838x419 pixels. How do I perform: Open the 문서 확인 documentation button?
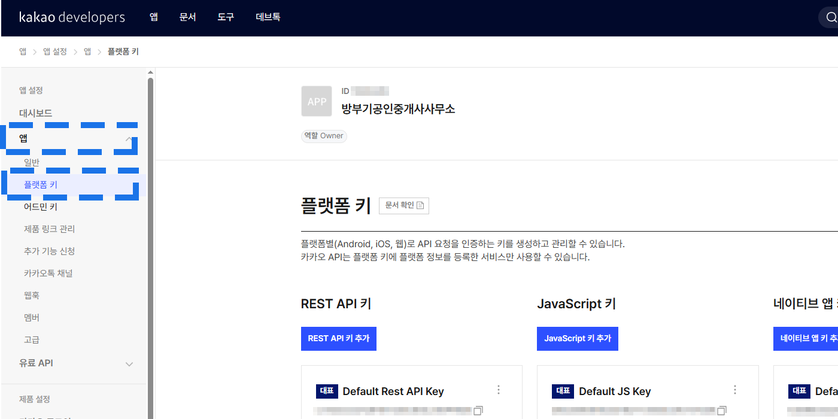tap(404, 205)
